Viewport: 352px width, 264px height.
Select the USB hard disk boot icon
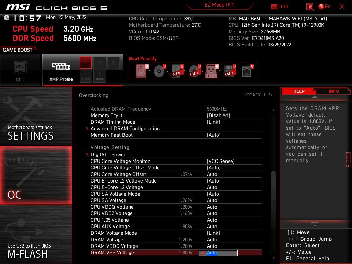point(177,71)
